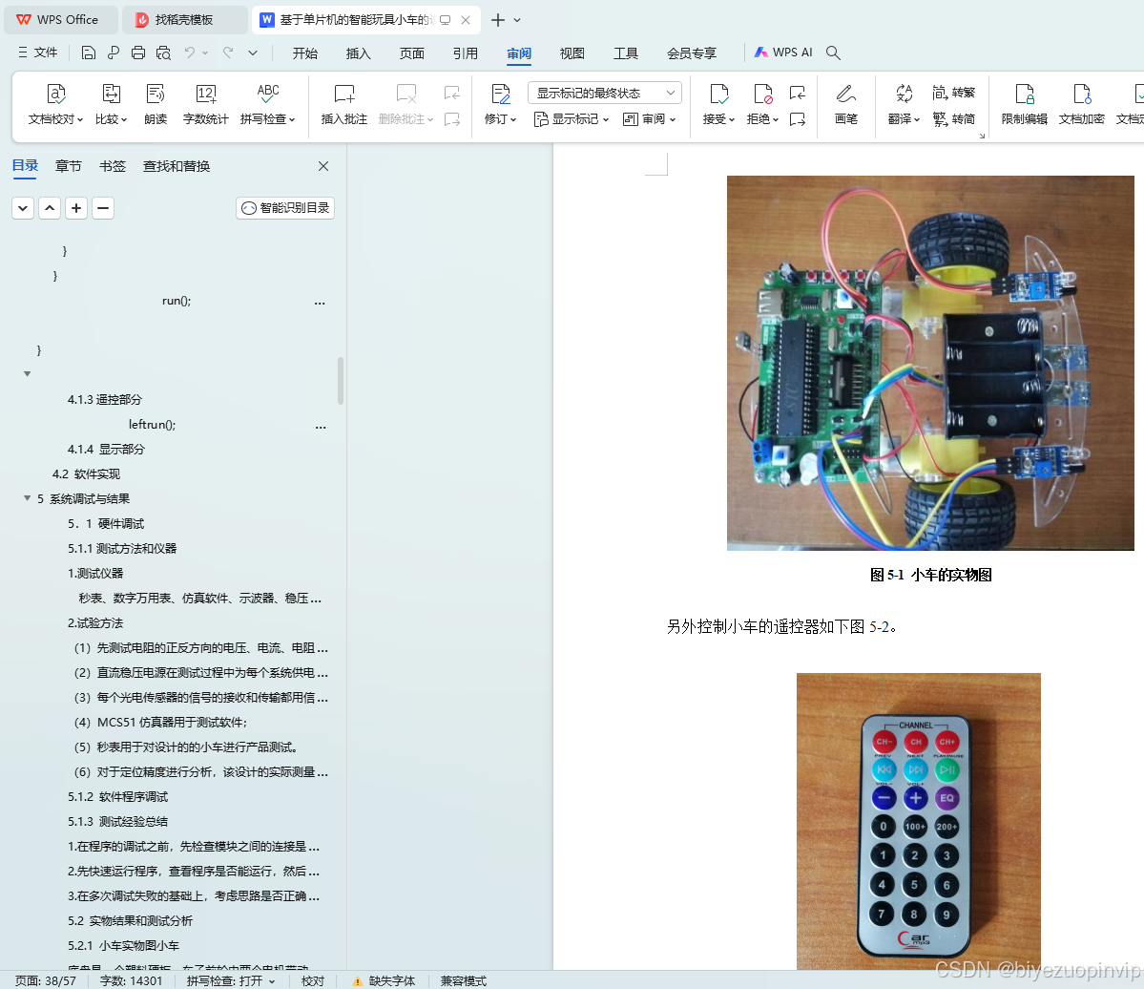Switch to the 书签 pane tab
This screenshot has width=1144, height=989.
(113, 166)
